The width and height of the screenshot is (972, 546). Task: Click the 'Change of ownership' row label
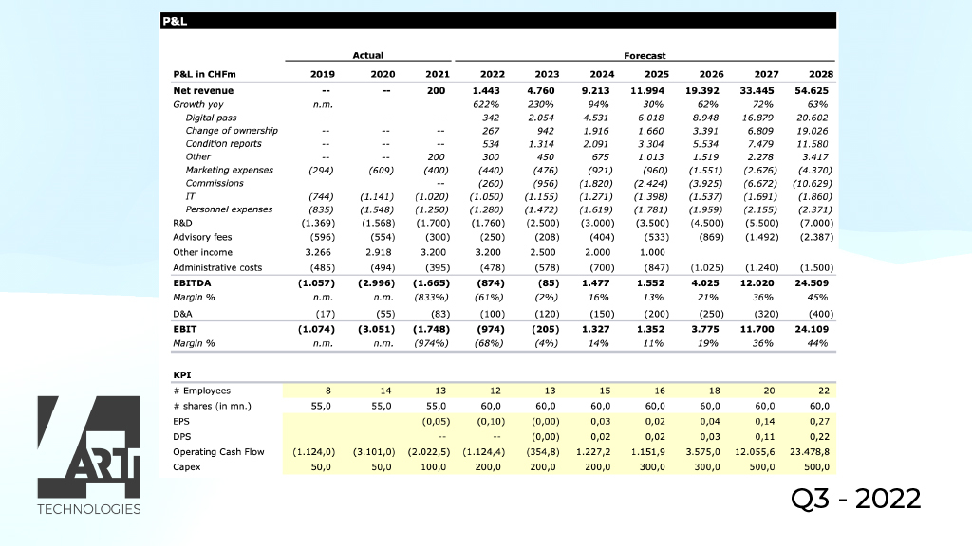point(232,131)
